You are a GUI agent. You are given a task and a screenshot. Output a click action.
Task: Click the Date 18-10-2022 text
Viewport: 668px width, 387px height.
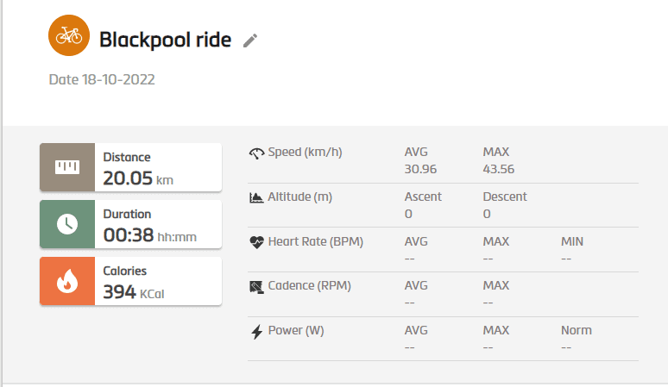point(102,79)
